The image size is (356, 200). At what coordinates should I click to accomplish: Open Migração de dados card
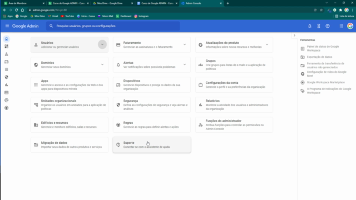(x=70, y=144)
